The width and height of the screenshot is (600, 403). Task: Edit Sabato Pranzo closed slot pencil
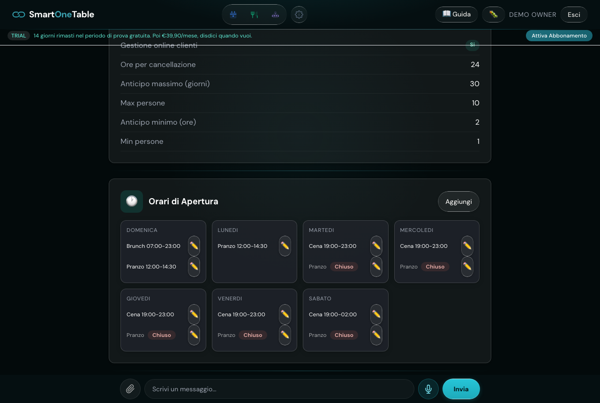[376, 335]
